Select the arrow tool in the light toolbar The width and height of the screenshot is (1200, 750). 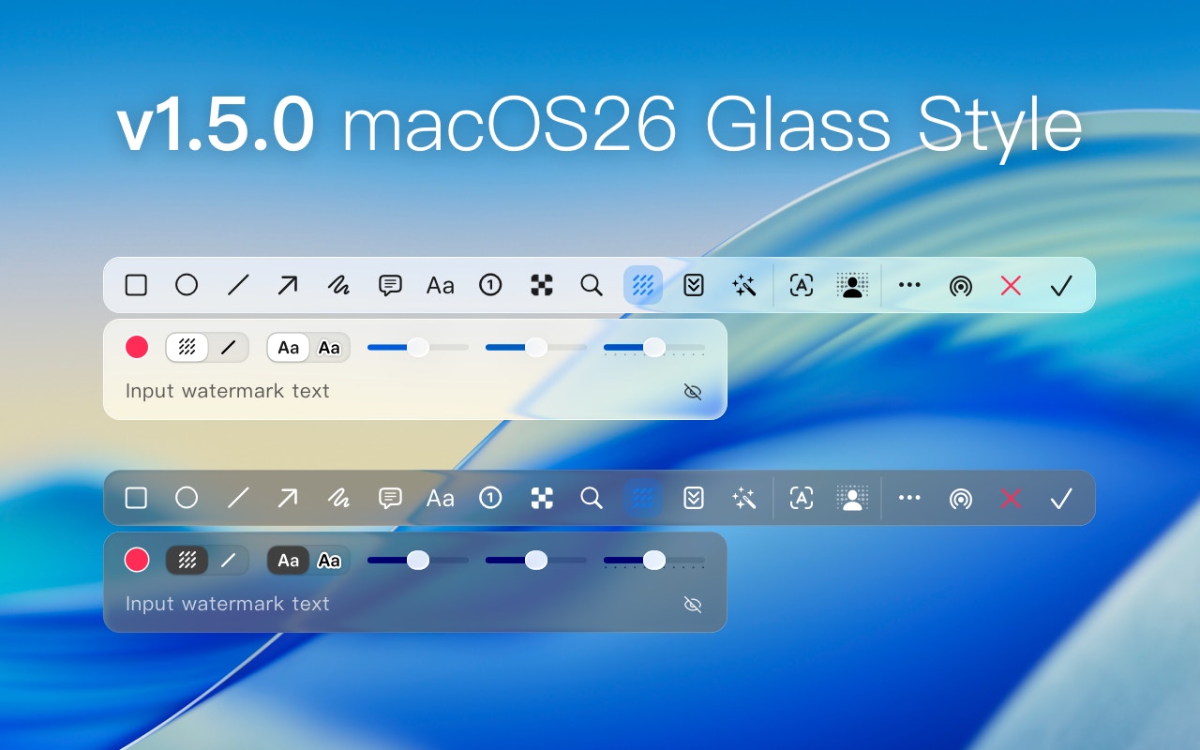(x=288, y=285)
